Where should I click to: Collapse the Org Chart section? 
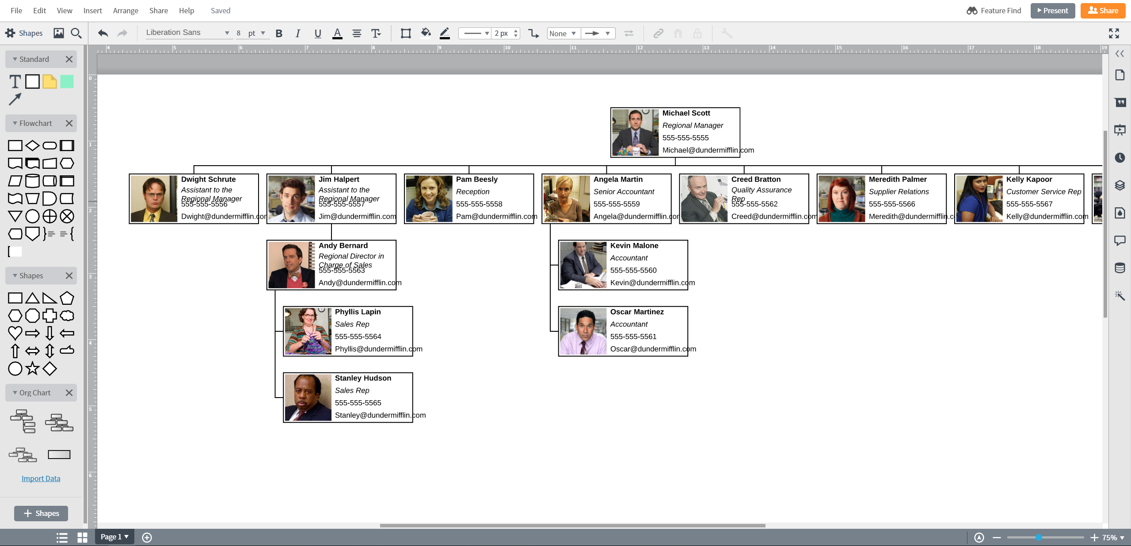click(x=15, y=393)
